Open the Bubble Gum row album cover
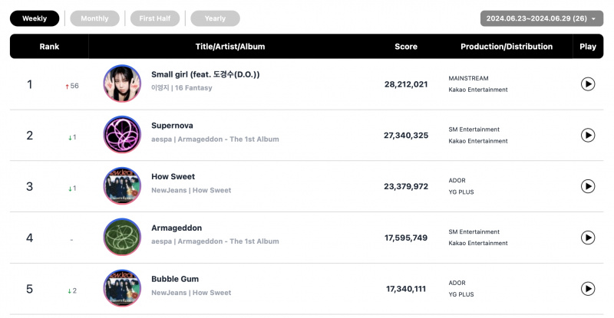The height and width of the screenshot is (318, 614). click(x=122, y=288)
